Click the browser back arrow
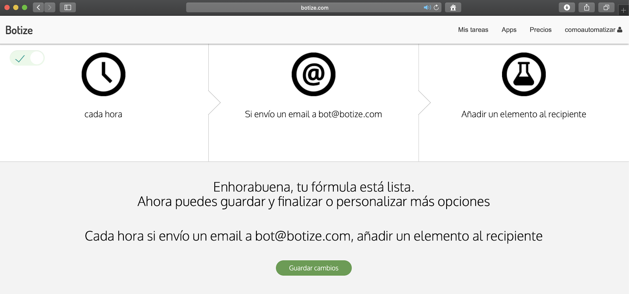The width and height of the screenshot is (629, 294). (38, 7)
